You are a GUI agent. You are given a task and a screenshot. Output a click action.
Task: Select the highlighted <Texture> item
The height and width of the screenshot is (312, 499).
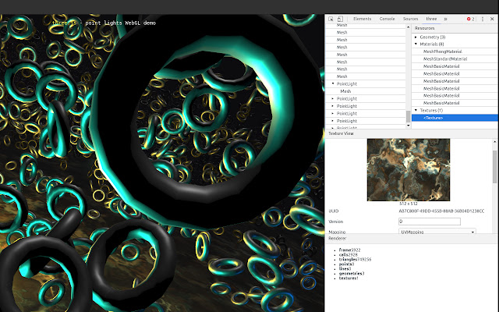433,118
